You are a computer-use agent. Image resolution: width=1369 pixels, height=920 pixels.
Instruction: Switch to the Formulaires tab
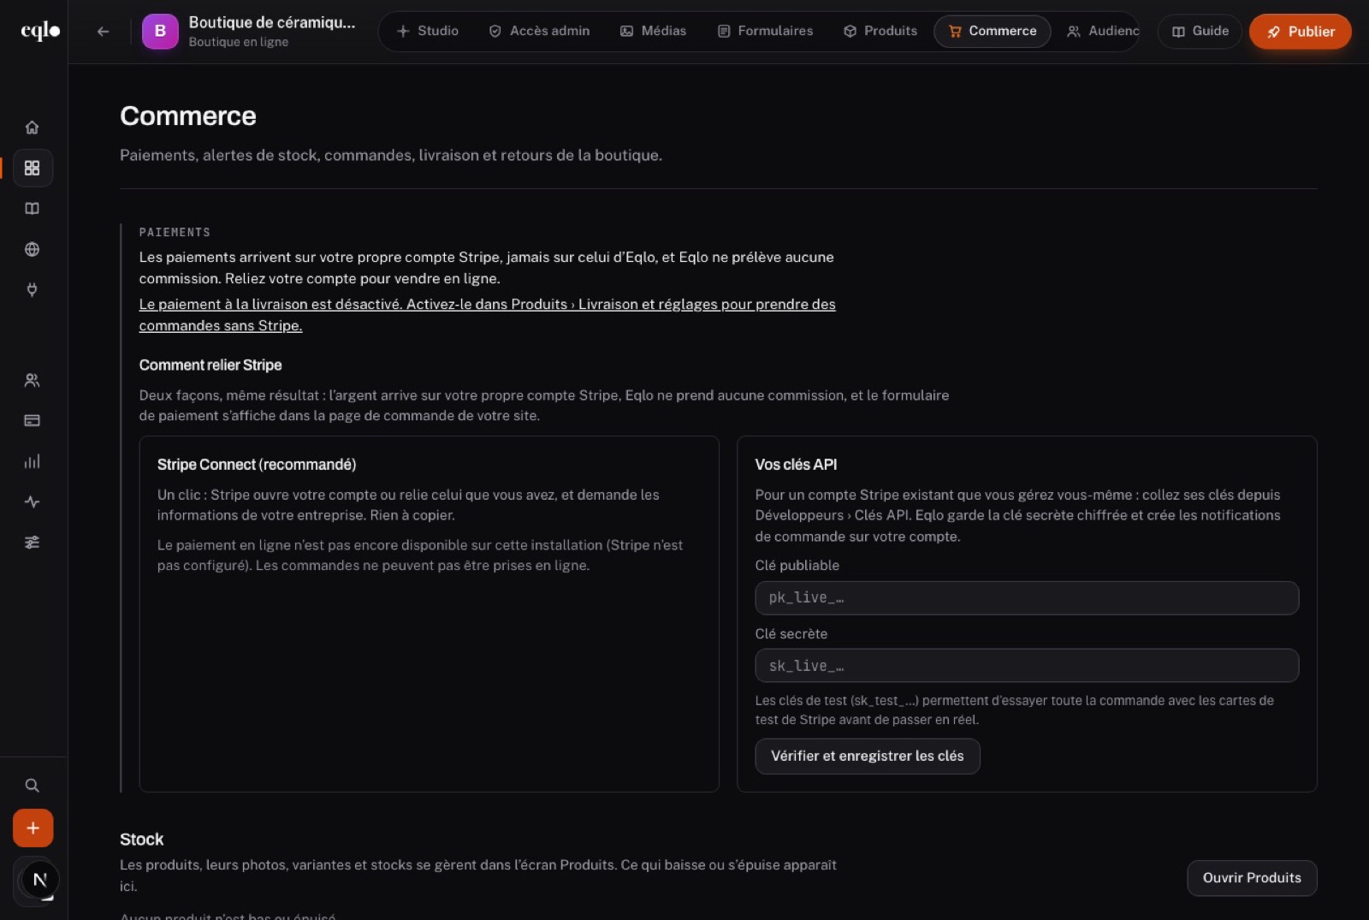point(765,32)
